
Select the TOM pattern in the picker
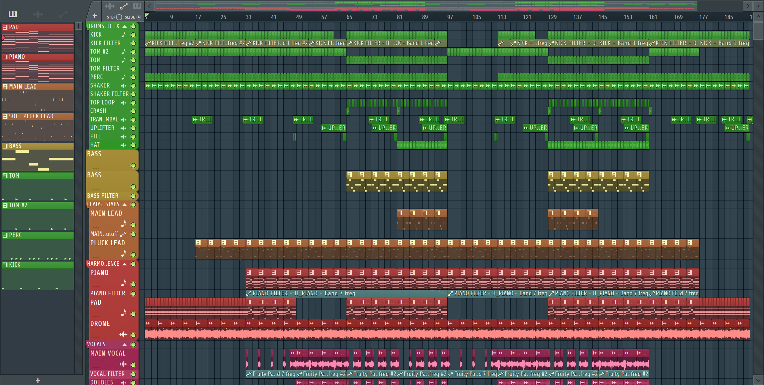[38, 186]
